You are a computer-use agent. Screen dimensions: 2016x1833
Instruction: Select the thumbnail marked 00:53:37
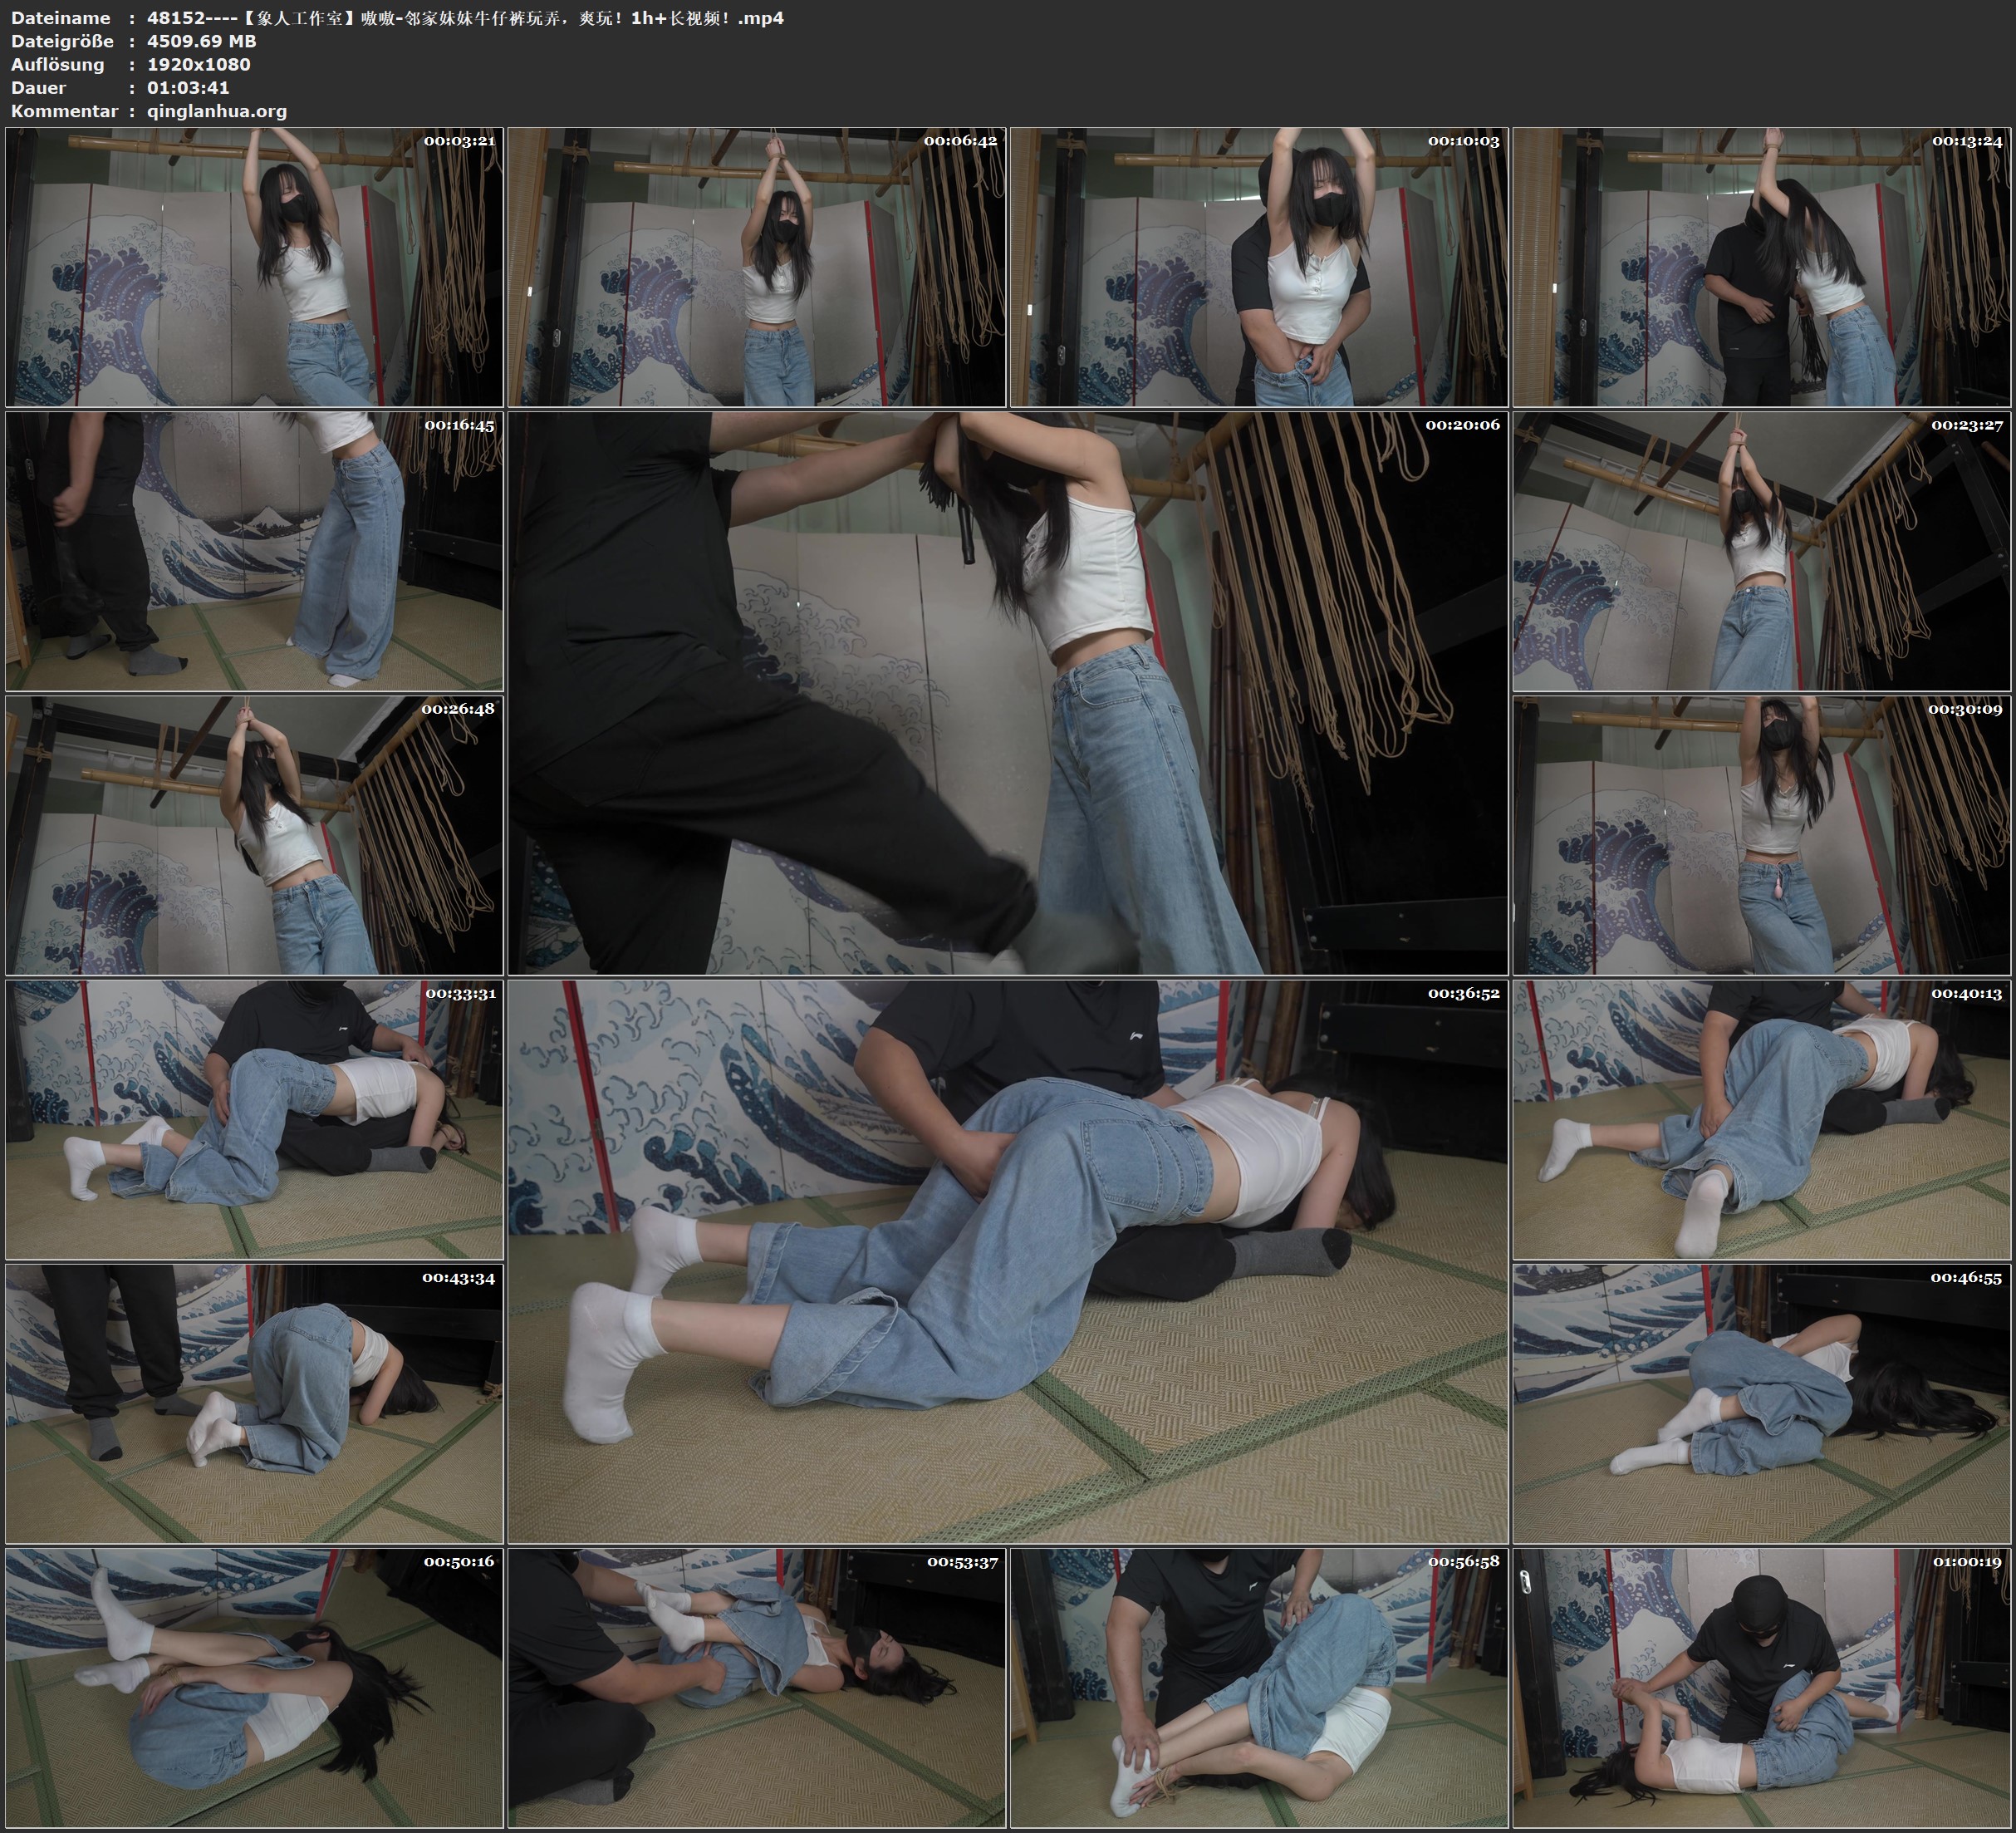756,1687
